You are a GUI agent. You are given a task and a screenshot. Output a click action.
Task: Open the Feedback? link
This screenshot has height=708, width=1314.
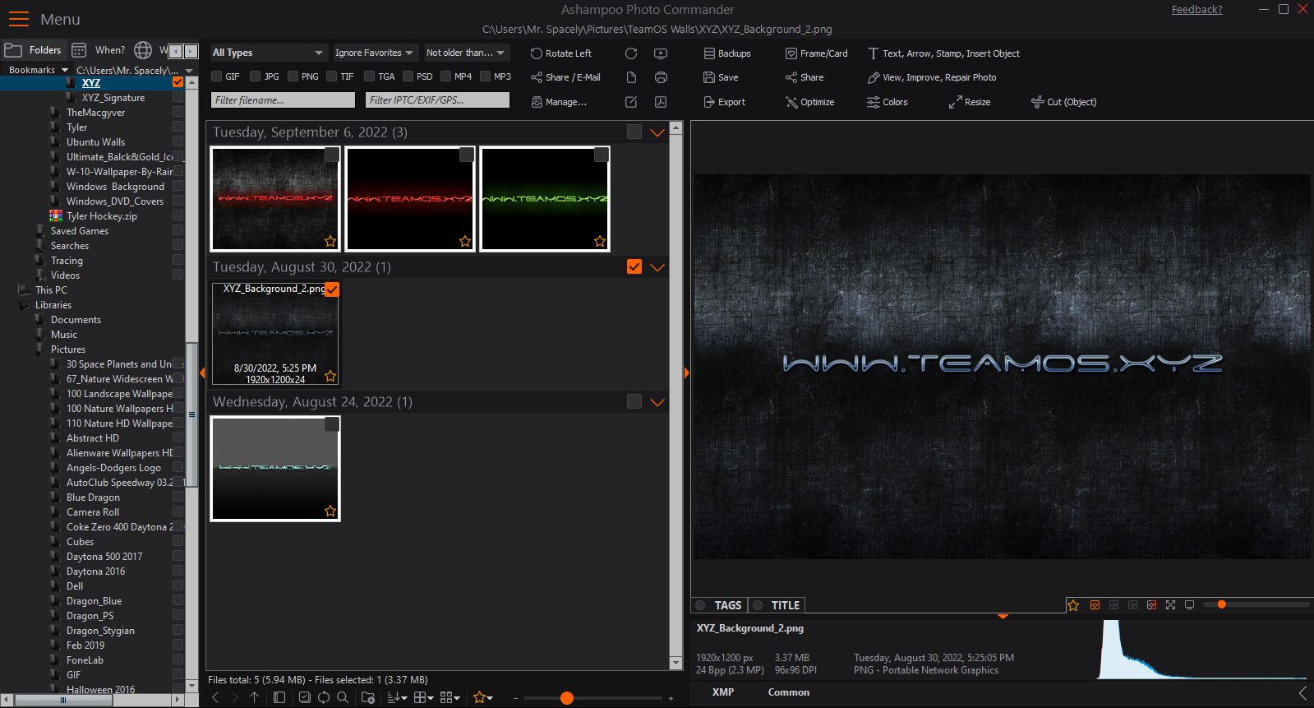pyautogui.click(x=1196, y=10)
